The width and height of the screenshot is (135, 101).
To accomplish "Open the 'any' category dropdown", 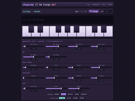I will point(81,11).
